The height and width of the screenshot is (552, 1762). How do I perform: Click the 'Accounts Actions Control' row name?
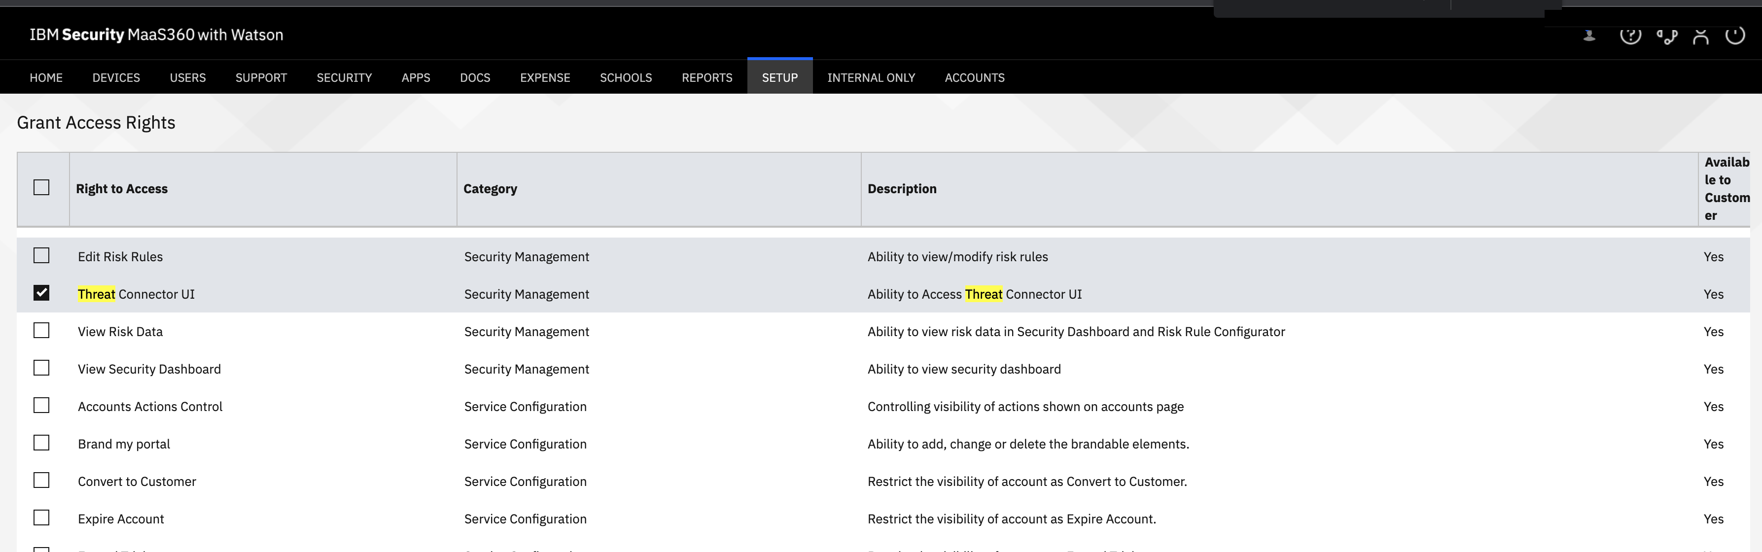(x=150, y=406)
